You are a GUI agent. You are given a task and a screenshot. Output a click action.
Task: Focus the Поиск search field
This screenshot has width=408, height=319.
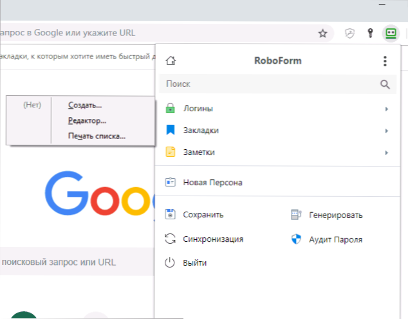(x=277, y=84)
